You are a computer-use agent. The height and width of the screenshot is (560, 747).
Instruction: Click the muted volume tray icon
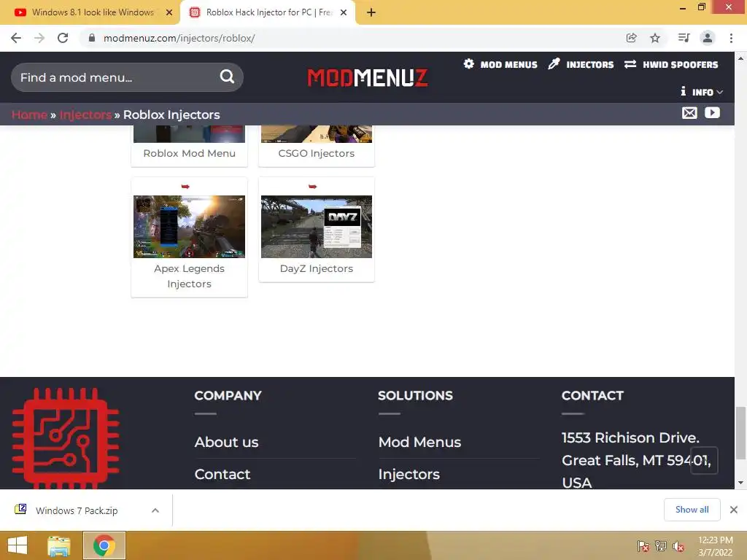click(678, 546)
